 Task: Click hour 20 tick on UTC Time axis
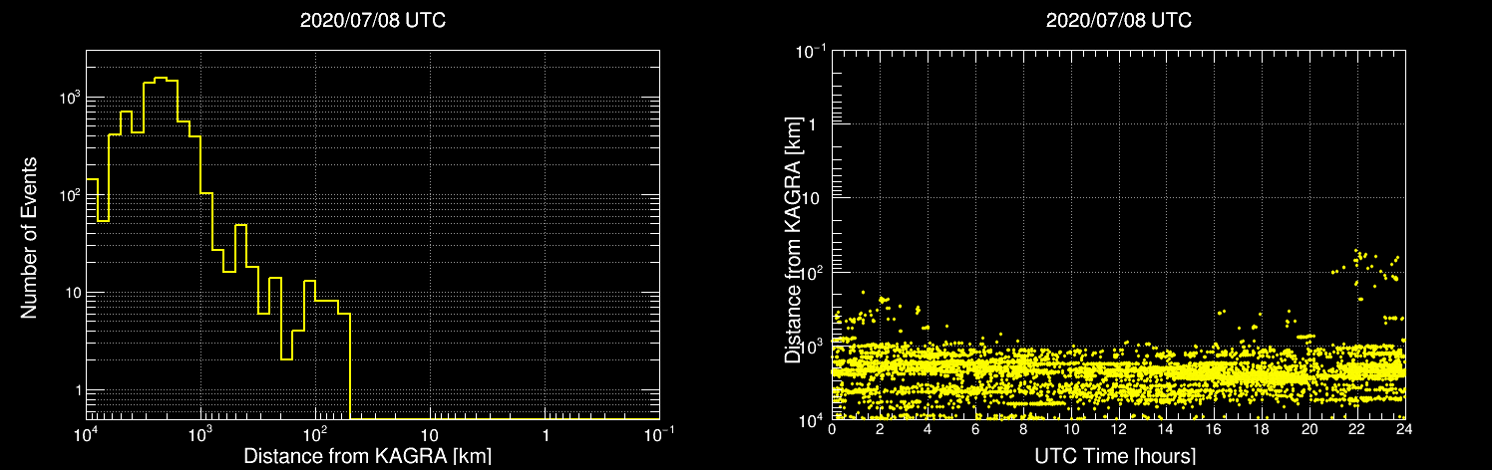coord(1309,430)
